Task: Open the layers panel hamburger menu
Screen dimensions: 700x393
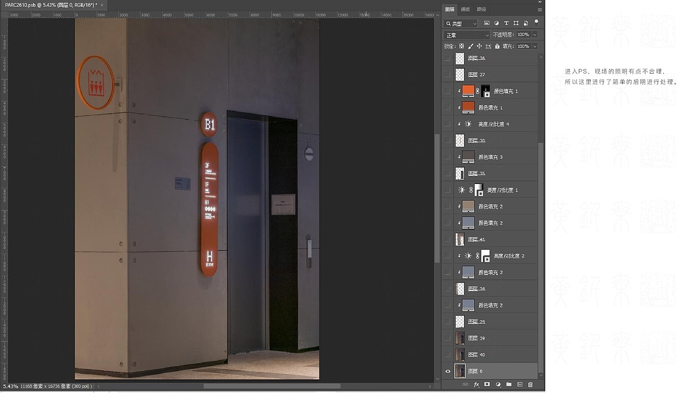Action: pyautogui.click(x=540, y=9)
